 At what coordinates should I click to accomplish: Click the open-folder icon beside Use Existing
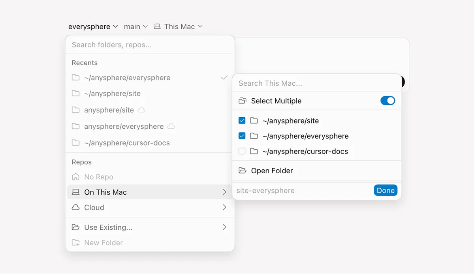(x=75, y=227)
